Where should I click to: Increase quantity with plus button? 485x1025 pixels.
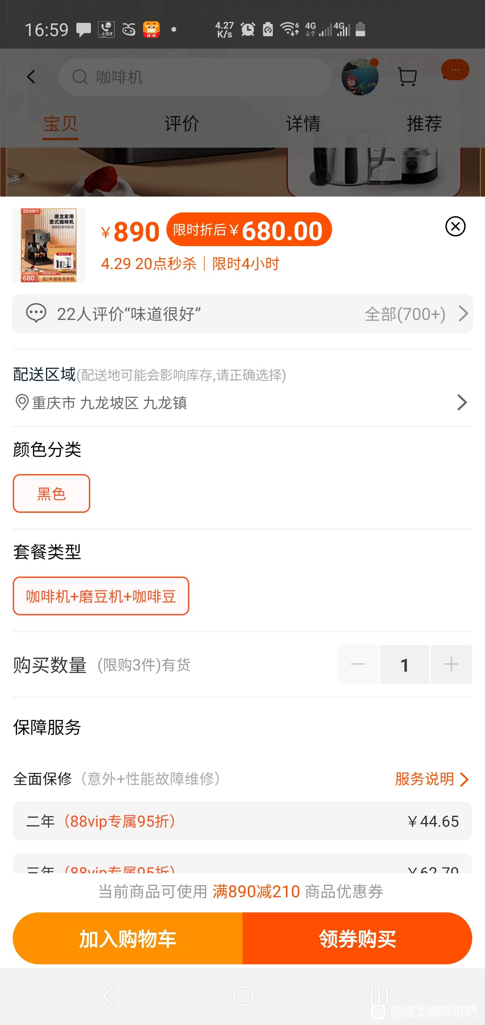pyautogui.click(x=451, y=664)
